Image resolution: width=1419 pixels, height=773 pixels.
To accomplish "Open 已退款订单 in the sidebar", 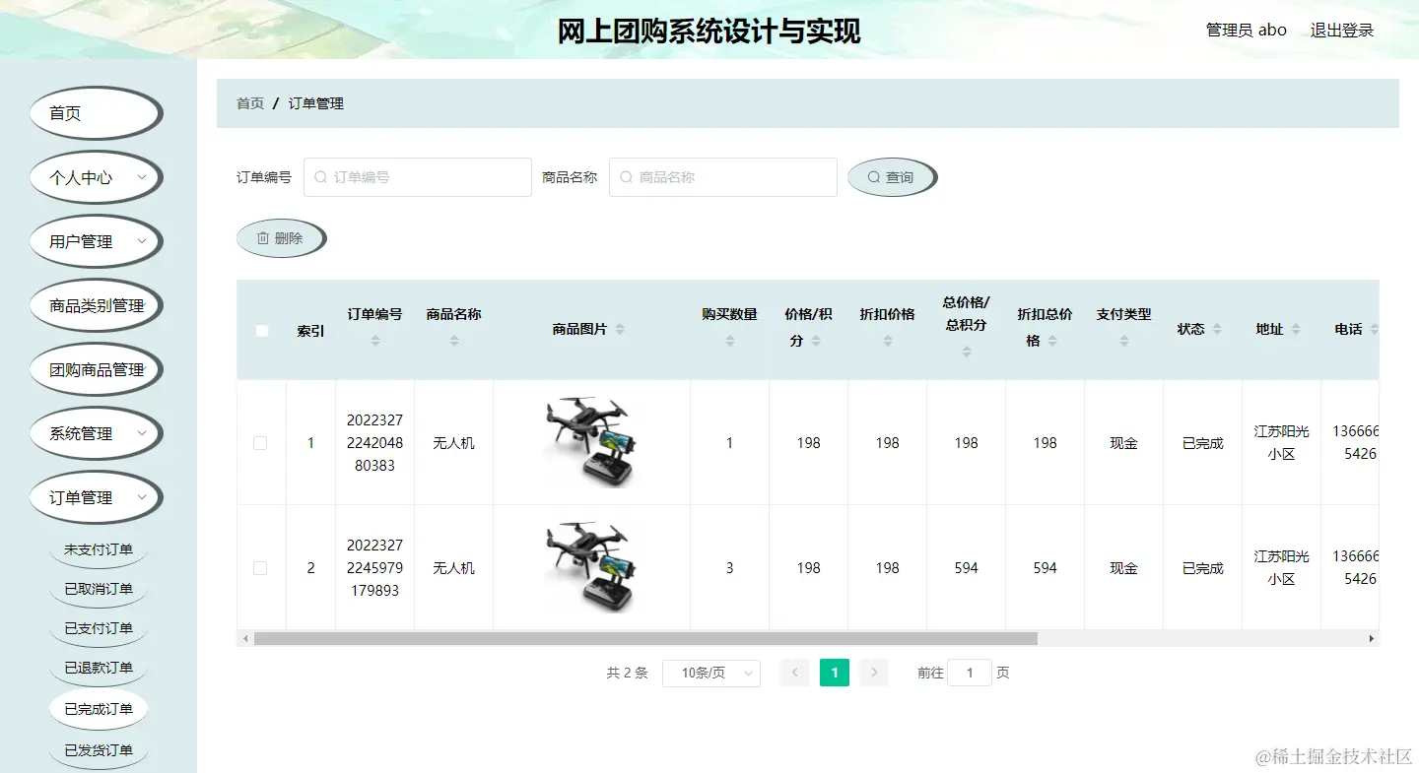I will 99,669.
